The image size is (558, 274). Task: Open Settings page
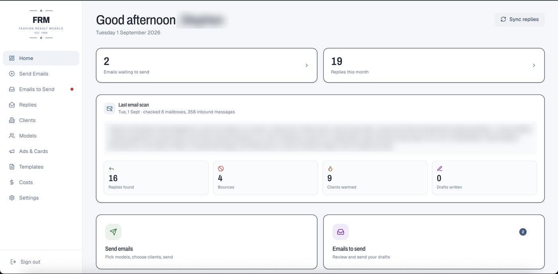pyautogui.click(x=41, y=198)
